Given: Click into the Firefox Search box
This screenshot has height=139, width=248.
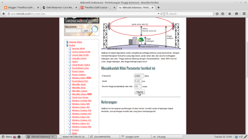Looking at the screenshot, I should coord(189,14).
